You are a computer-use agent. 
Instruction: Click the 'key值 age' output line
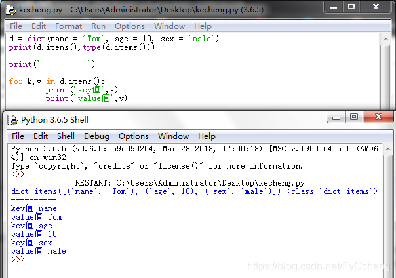(31, 226)
